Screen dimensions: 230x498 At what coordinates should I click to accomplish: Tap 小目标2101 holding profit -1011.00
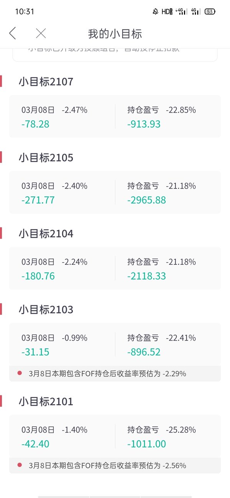click(x=147, y=444)
